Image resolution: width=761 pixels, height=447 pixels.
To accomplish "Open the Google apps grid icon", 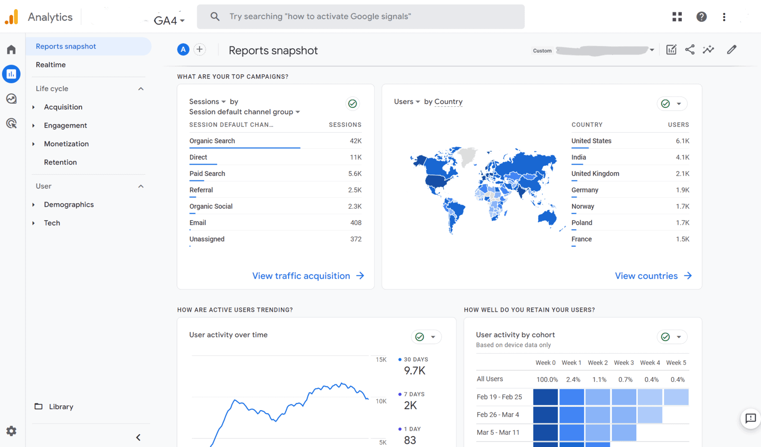I will point(677,17).
